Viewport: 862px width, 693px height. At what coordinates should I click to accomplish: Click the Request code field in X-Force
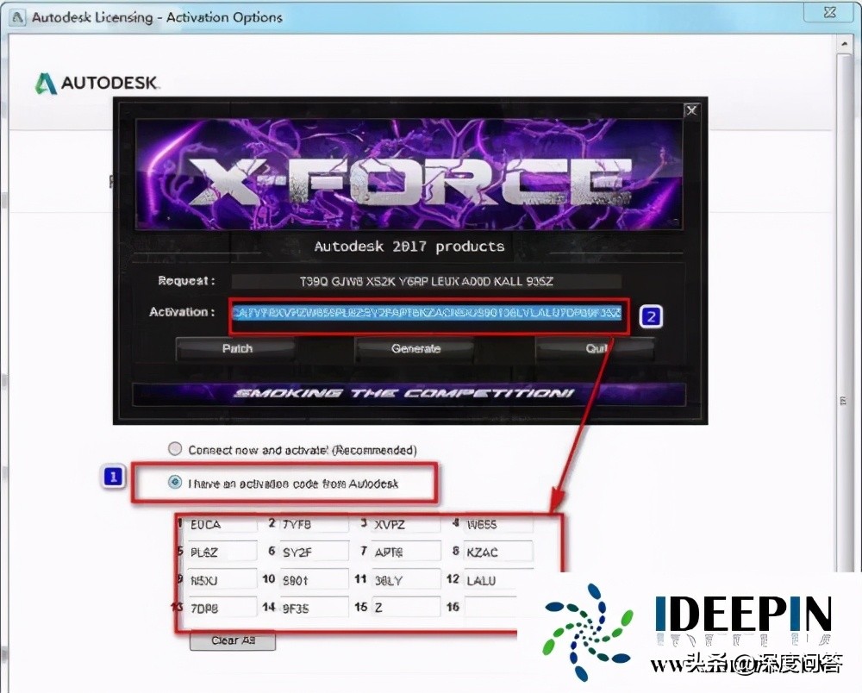point(426,281)
